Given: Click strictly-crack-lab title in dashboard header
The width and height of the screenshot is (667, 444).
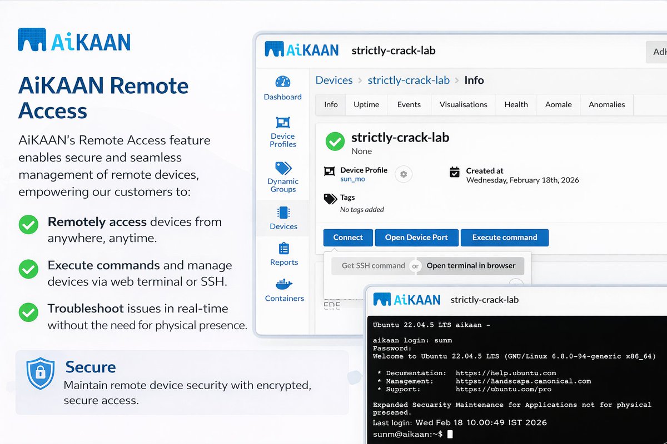Looking at the screenshot, I should (394, 51).
